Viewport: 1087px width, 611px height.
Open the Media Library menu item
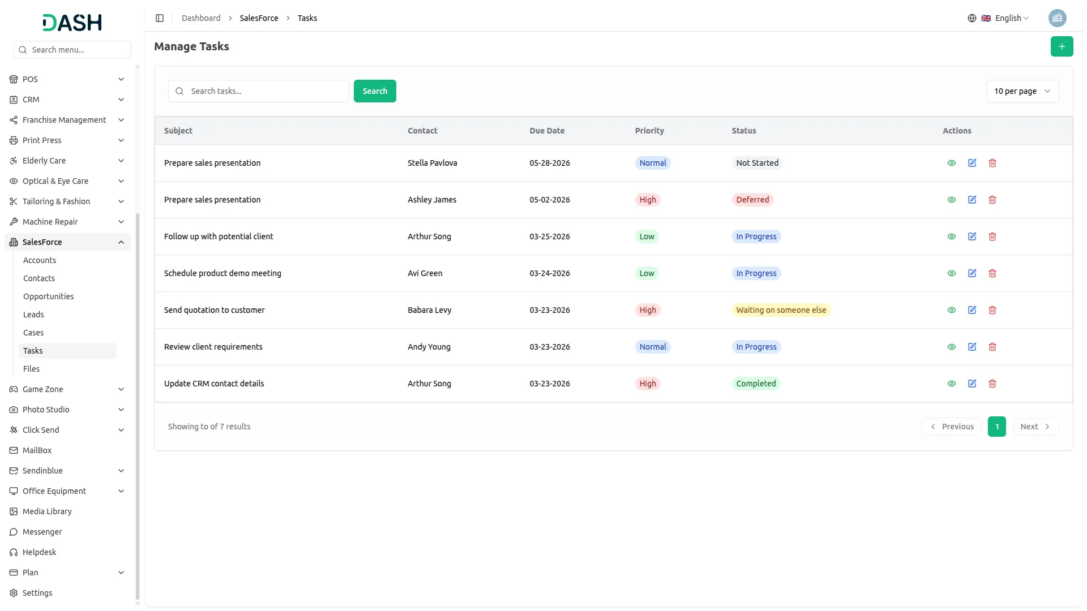pyautogui.click(x=67, y=511)
